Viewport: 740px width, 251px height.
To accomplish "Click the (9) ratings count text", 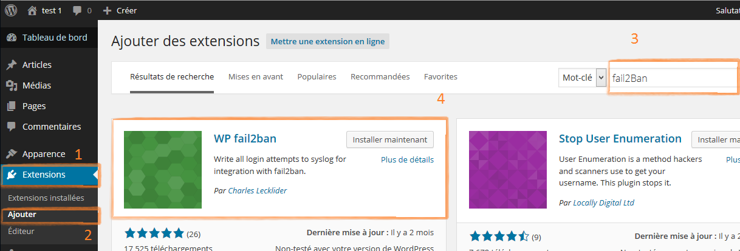I will [x=536, y=236].
